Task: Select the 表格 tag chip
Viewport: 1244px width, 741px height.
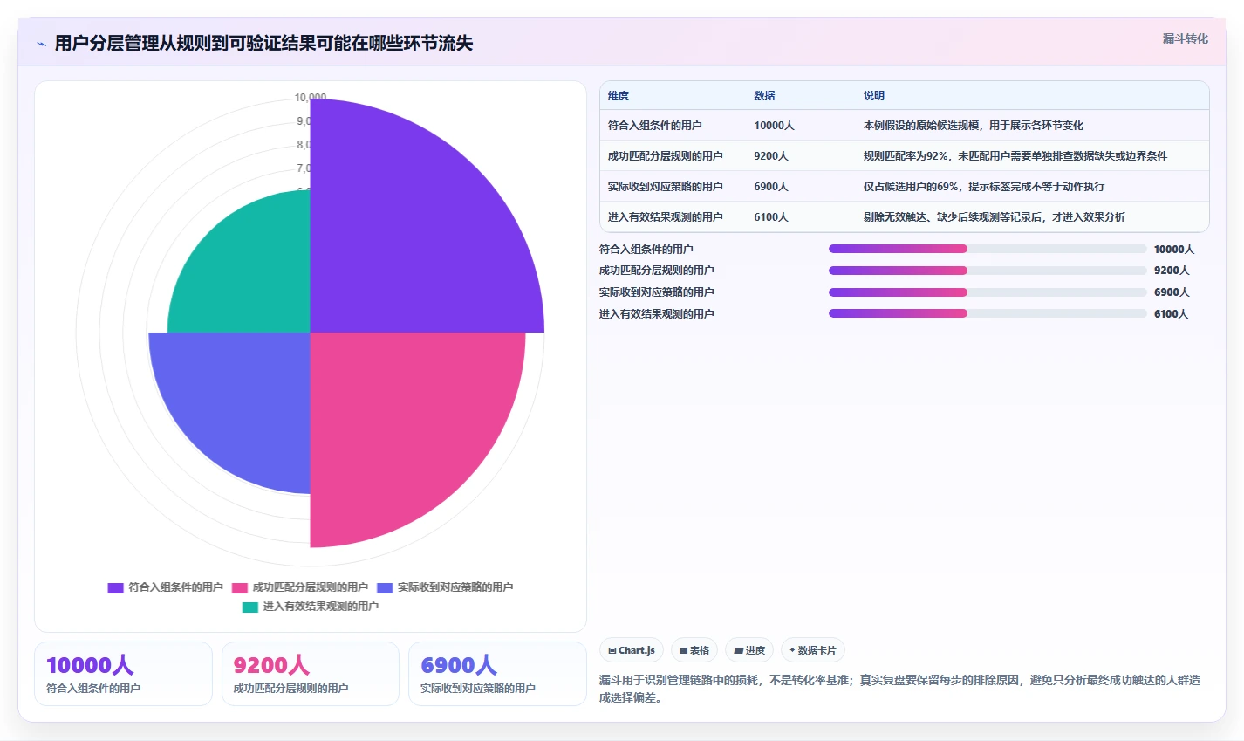Action: point(694,650)
